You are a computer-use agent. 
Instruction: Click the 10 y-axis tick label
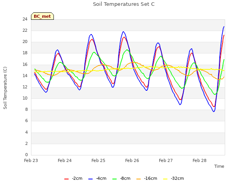pos(25,98)
